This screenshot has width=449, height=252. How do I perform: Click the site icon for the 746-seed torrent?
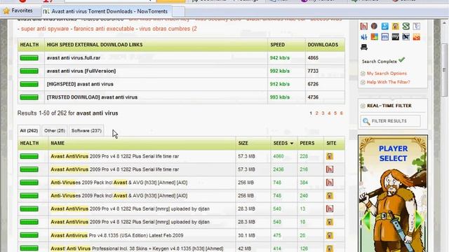click(330, 196)
